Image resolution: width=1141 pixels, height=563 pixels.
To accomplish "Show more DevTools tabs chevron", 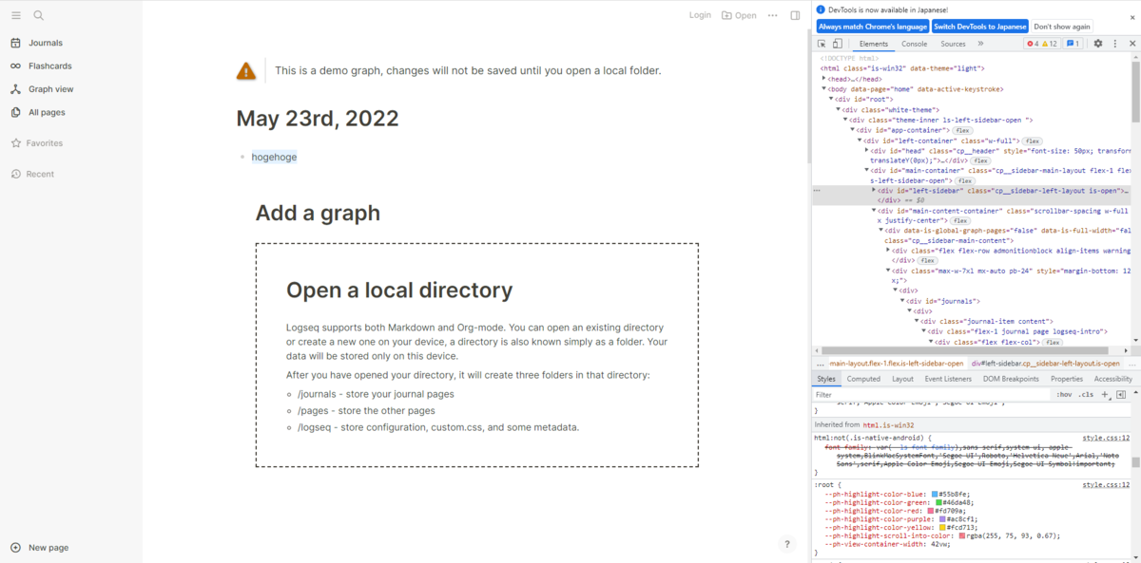I will 980,44.
